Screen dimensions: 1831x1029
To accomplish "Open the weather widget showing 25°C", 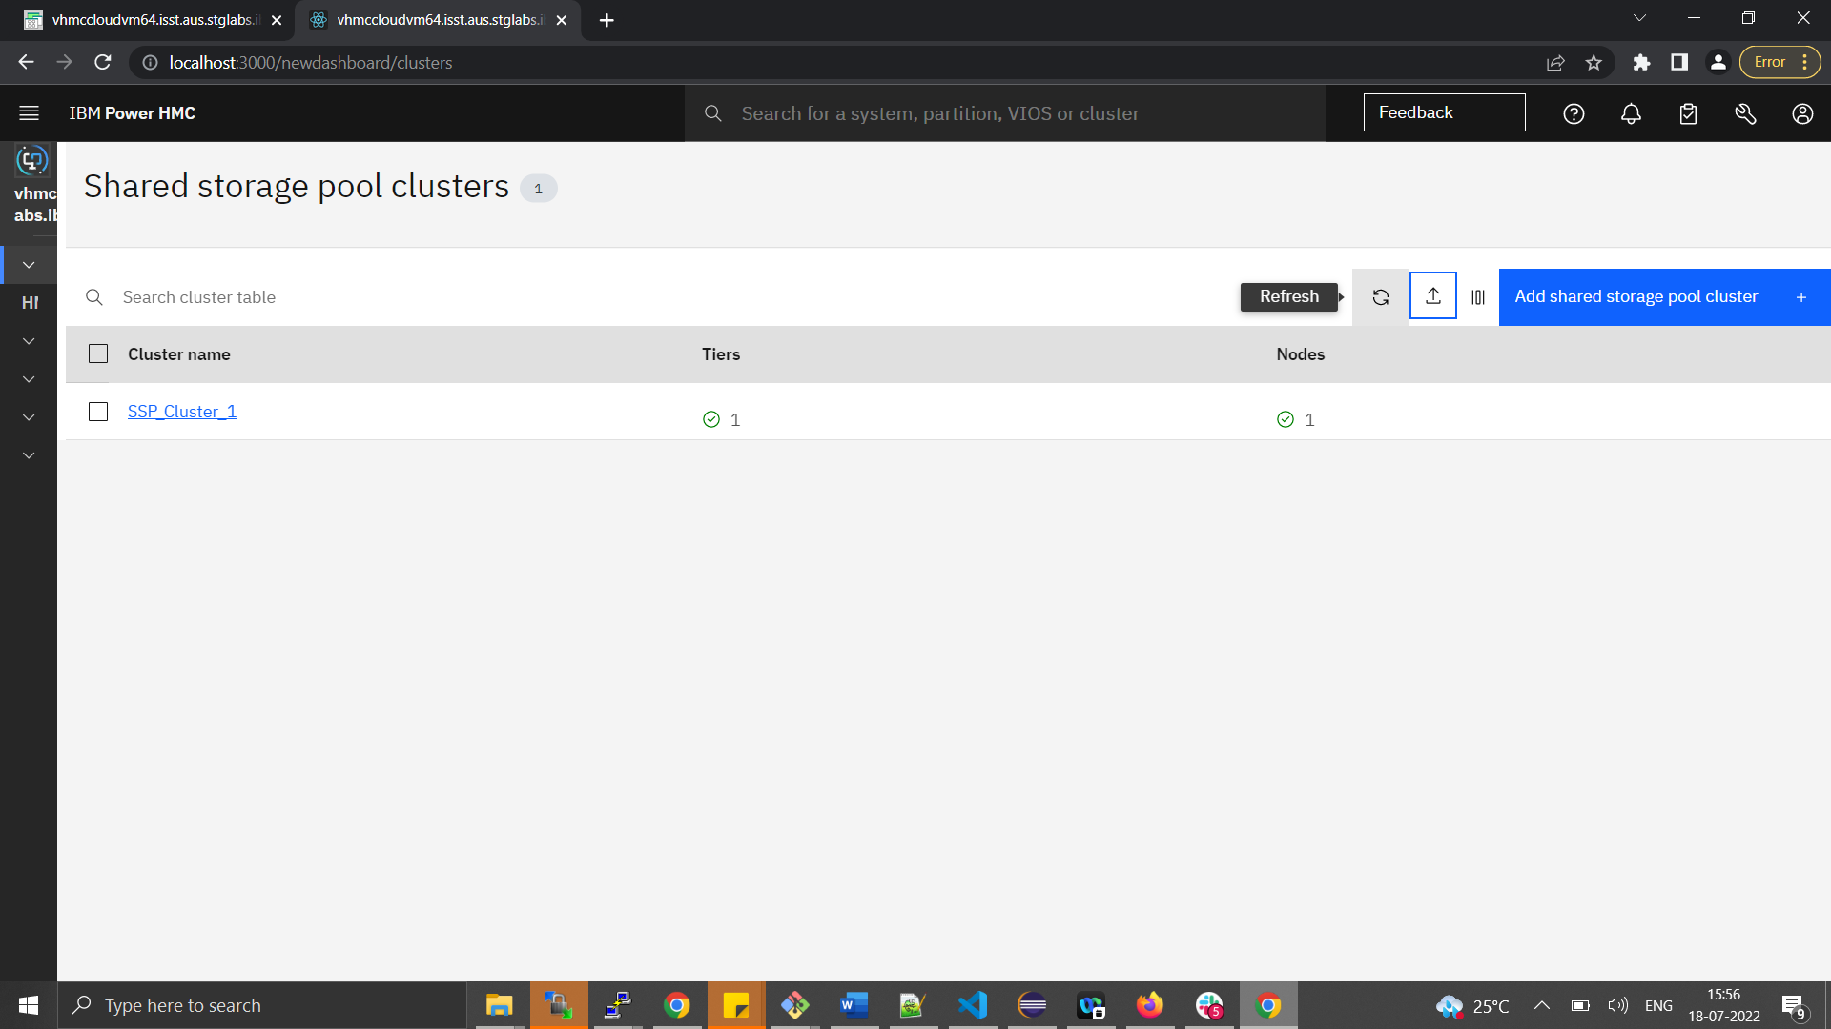I will tap(1473, 1005).
